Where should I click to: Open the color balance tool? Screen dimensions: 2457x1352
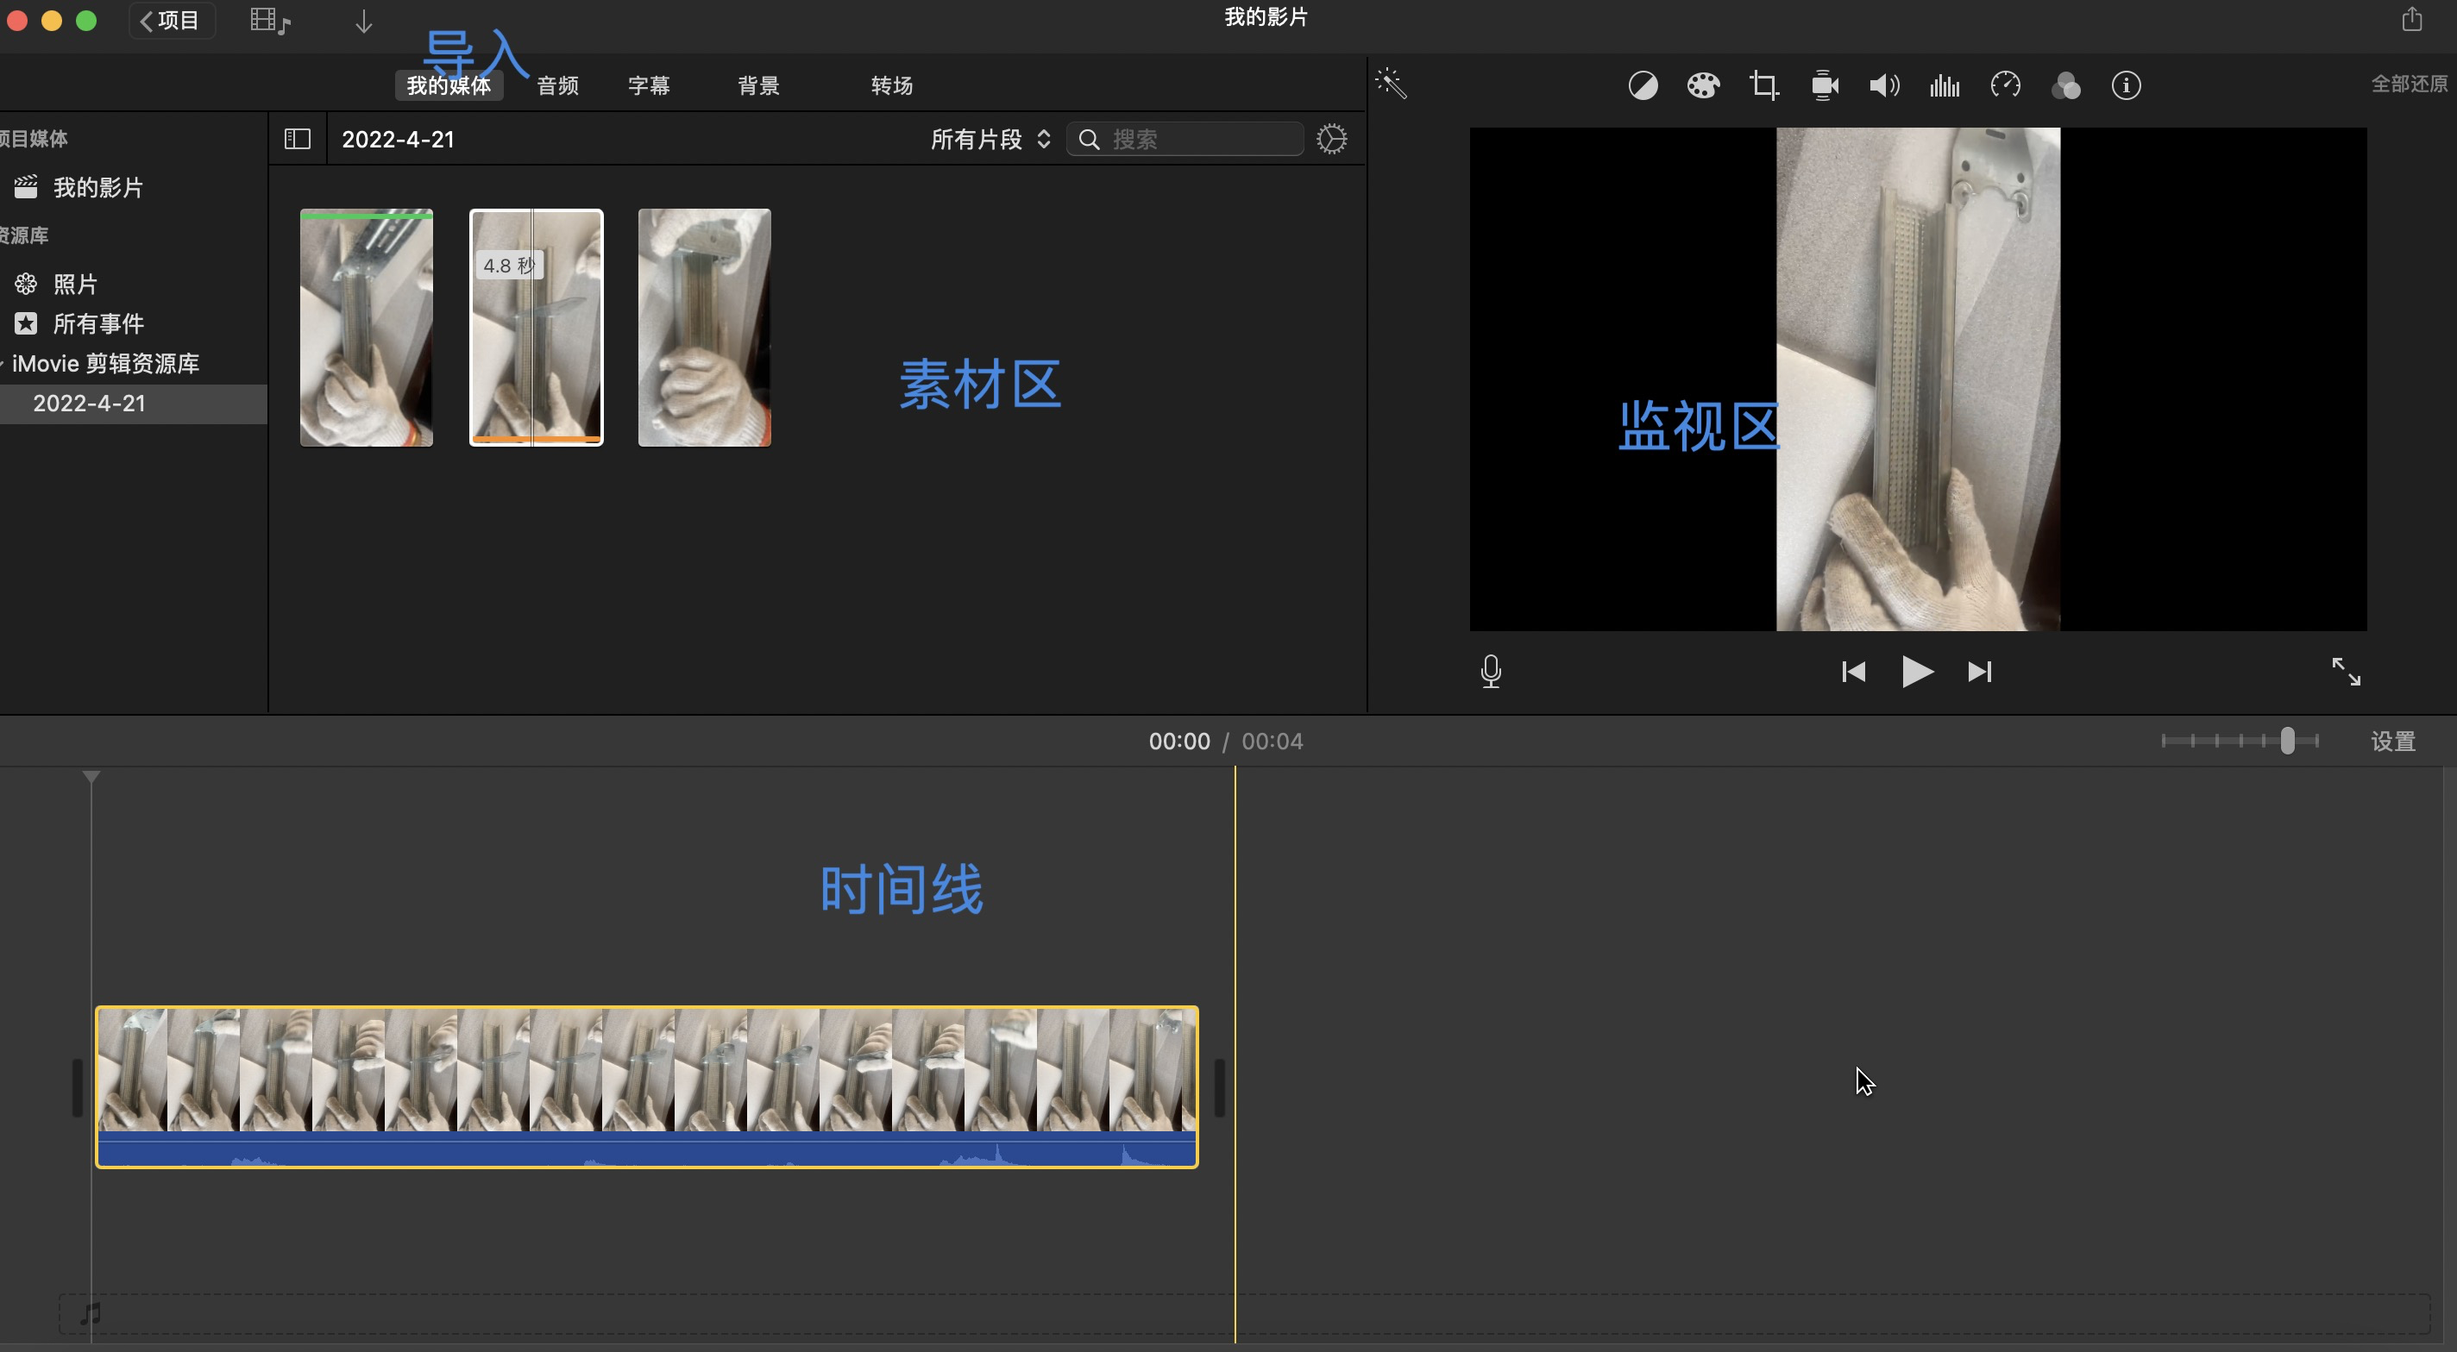1643,86
